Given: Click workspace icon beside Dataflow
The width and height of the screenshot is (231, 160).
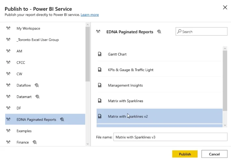Looking at the screenshot, I should click(8, 85).
